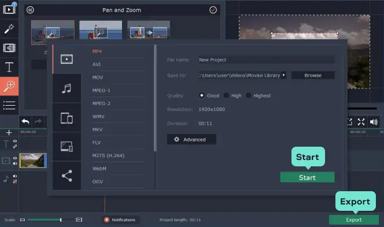
Task: Click the green Start button
Action: [307, 177]
